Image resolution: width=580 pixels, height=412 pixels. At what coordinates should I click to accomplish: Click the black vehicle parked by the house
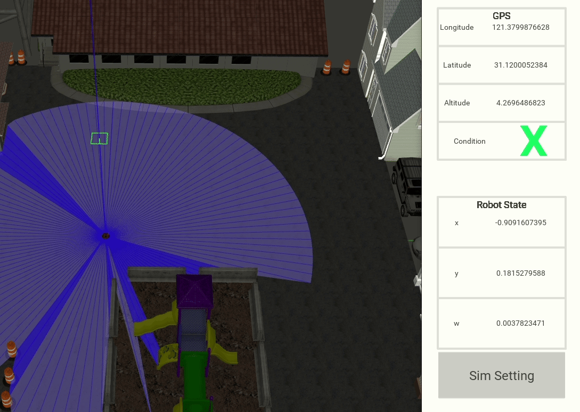408,187
